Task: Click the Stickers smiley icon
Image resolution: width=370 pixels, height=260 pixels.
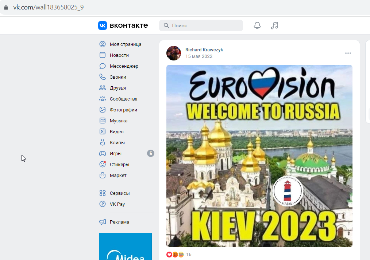Action: pos(103,164)
